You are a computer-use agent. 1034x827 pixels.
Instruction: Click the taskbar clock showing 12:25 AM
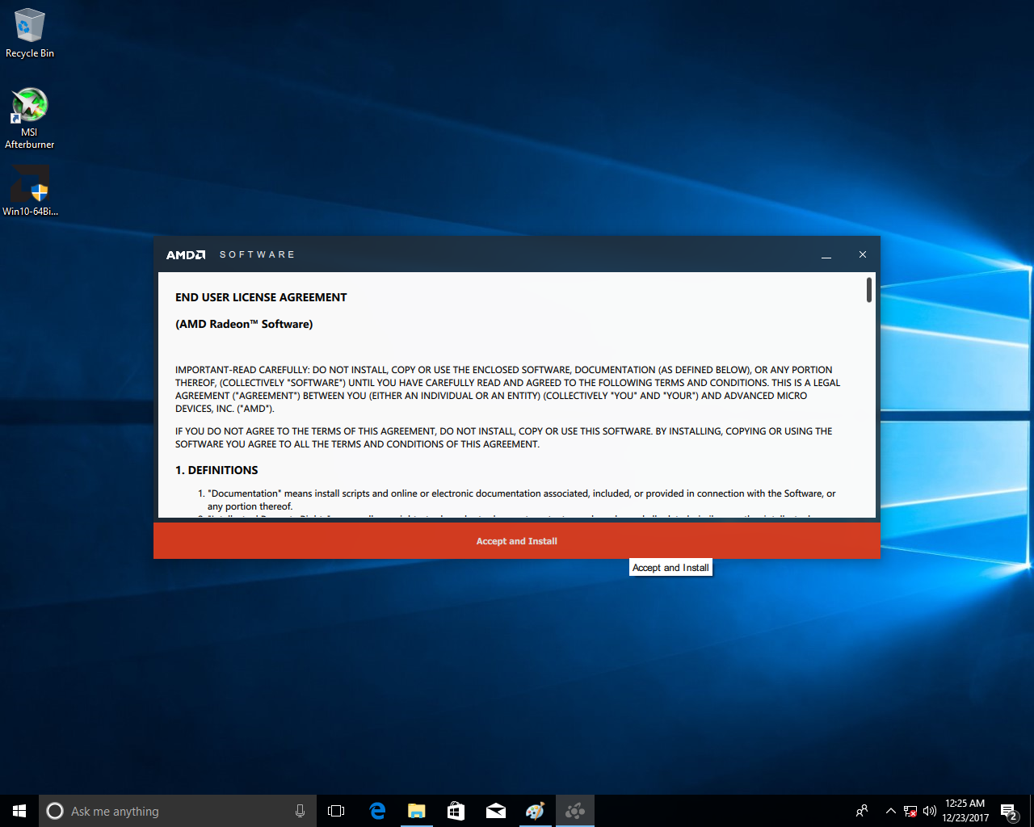[x=965, y=811]
